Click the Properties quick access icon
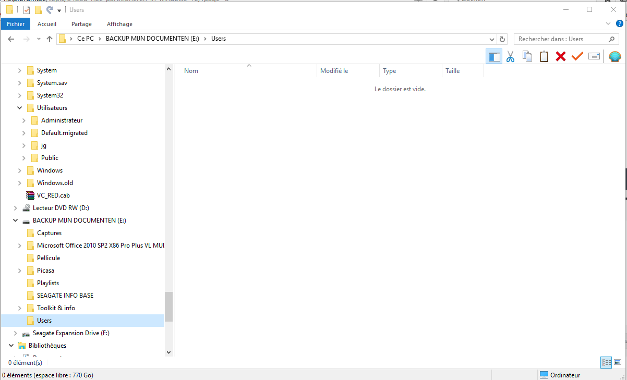This screenshot has height=380, width=627. 26,10
